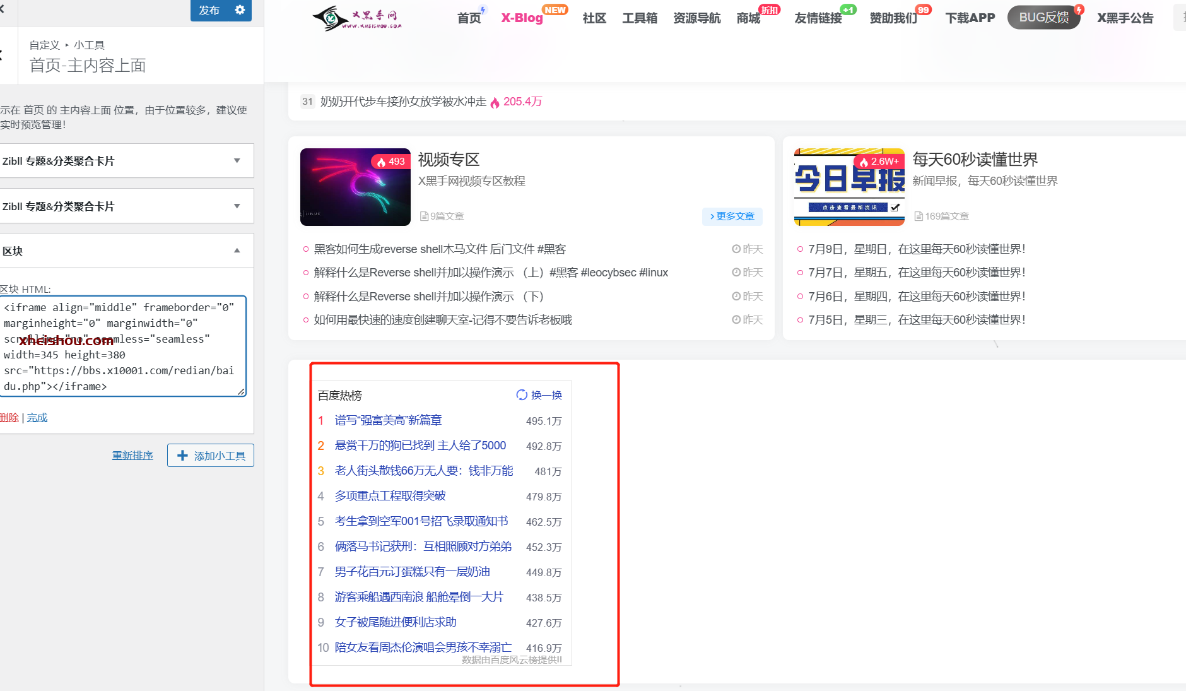Open hot item 考生拿到空军001号招飞录取通知书
The image size is (1186, 691).
pyautogui.click(x=421, y=521)
